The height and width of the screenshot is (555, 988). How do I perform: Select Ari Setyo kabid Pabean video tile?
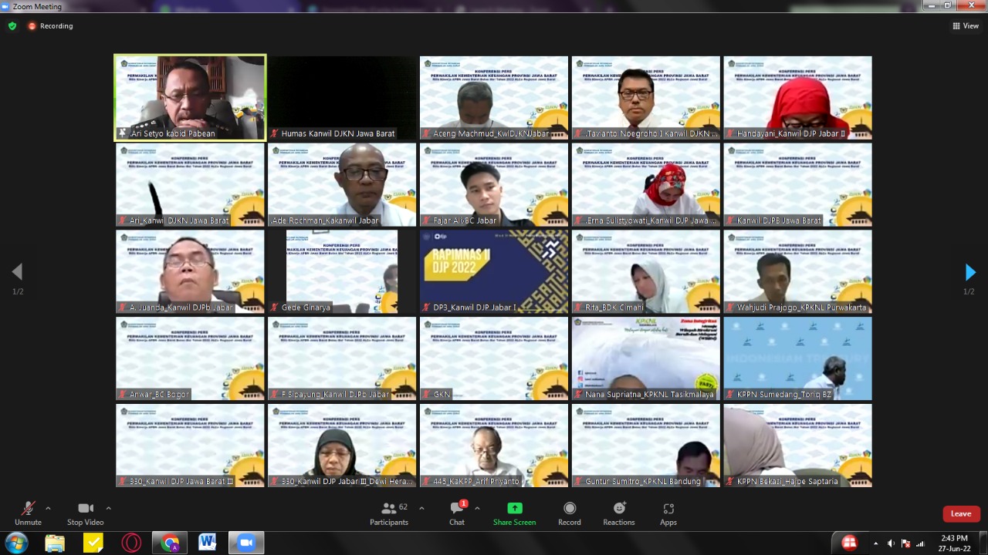190,97
